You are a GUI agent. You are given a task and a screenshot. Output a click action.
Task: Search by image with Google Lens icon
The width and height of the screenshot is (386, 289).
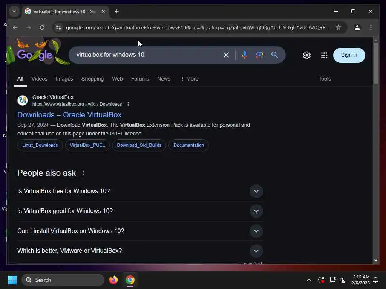[259, 55]
